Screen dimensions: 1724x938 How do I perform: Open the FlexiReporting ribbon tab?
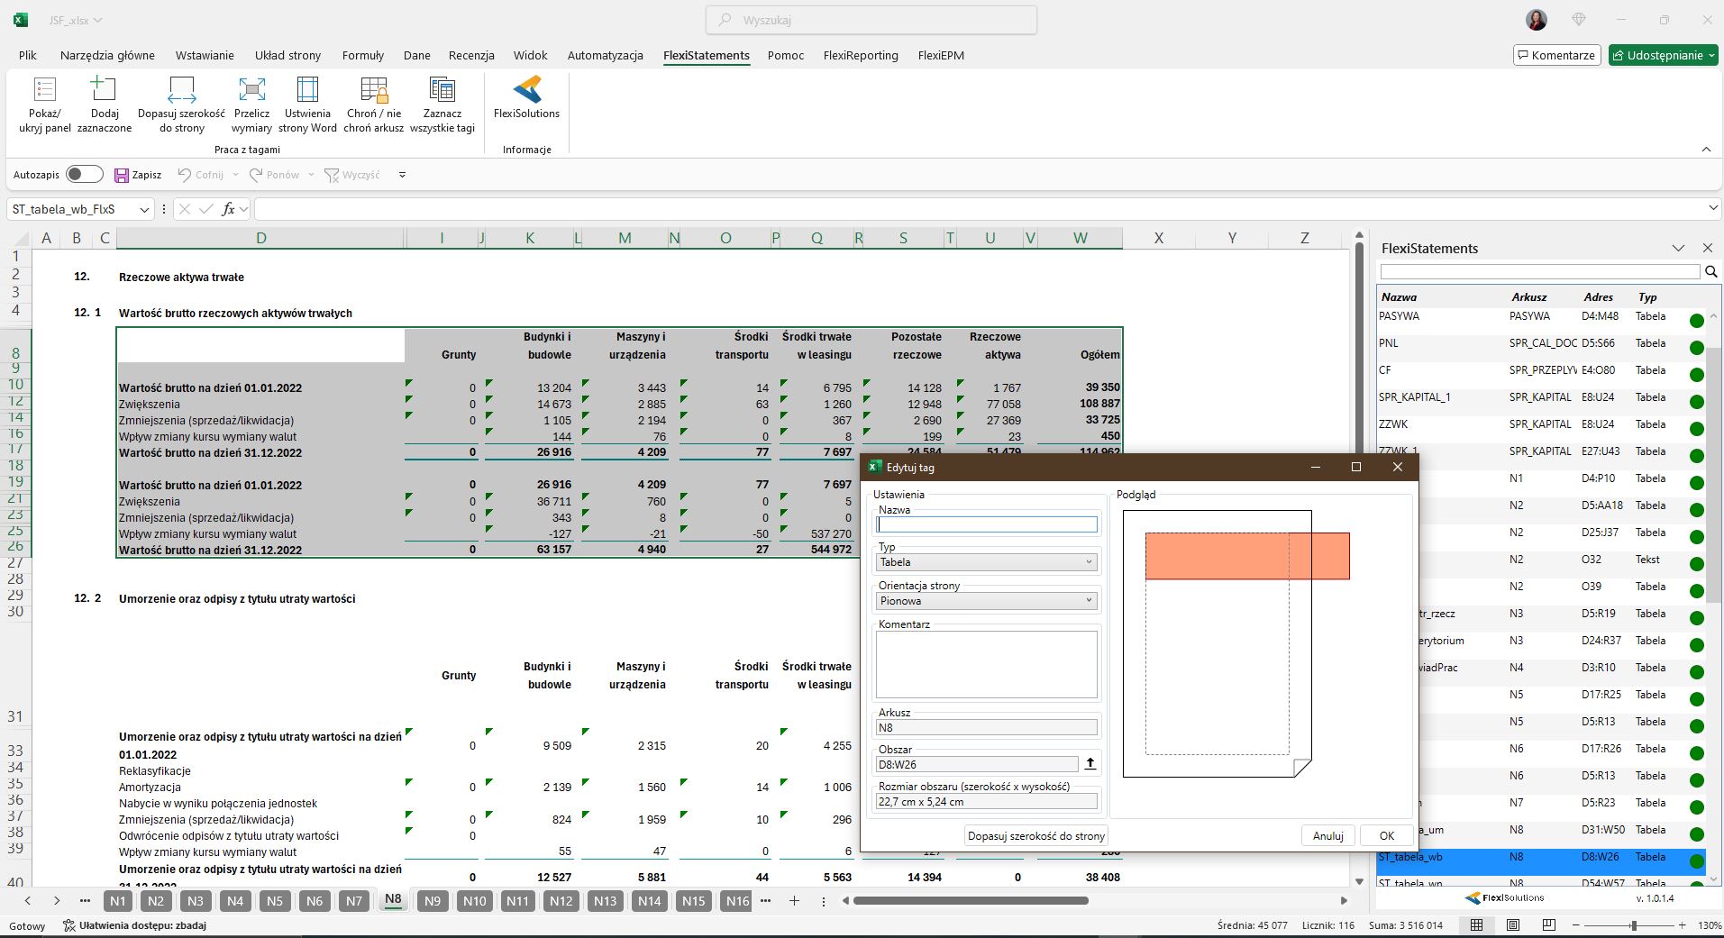860,55
